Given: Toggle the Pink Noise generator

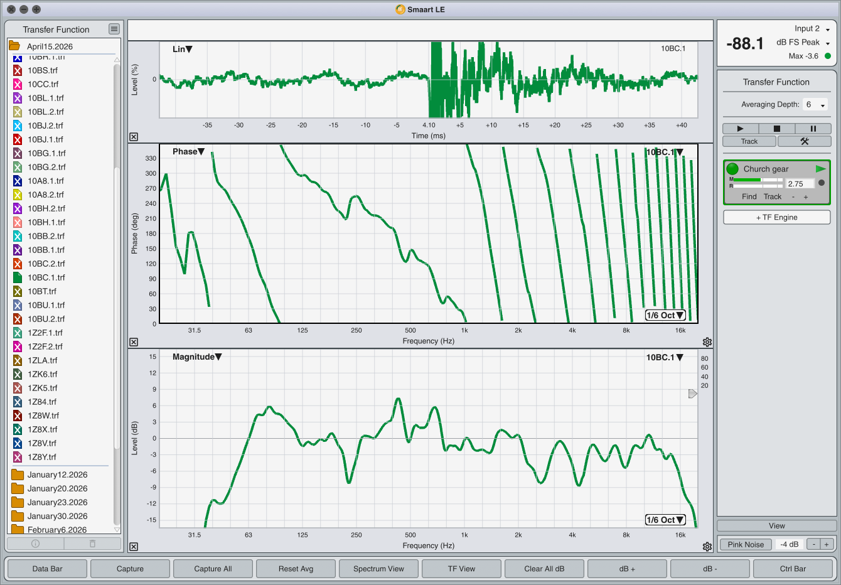Looking at the screenshot, I should [746, 544].
